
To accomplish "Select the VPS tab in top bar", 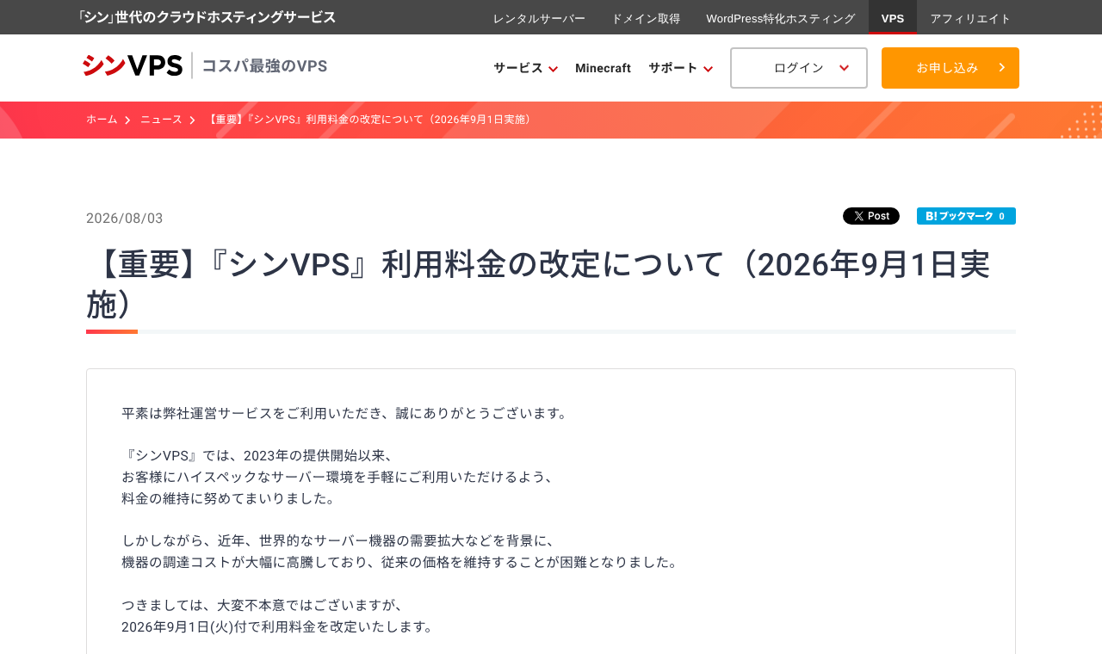I will 893,17.
